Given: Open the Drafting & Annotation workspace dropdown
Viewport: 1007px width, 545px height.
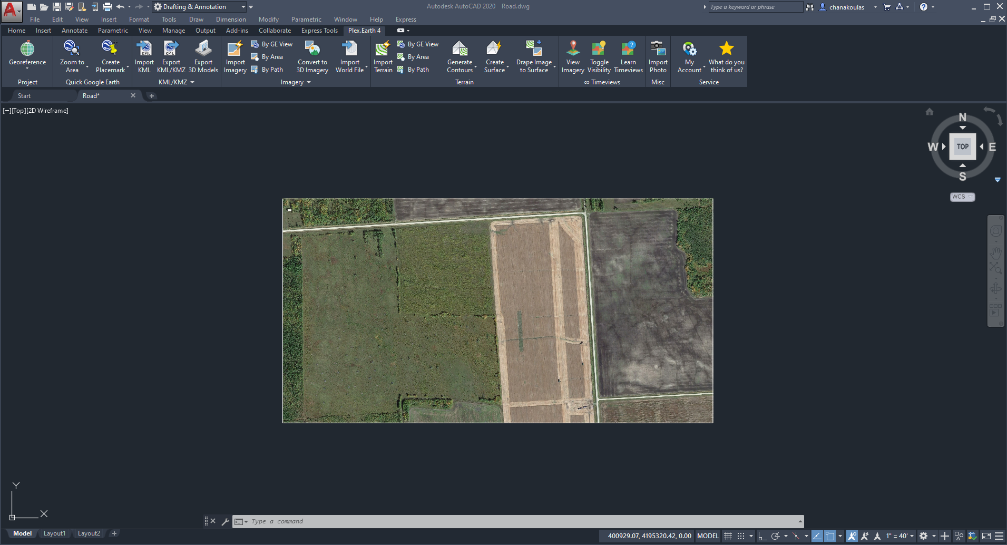Looking at the screenshot, I should point(243,7).
